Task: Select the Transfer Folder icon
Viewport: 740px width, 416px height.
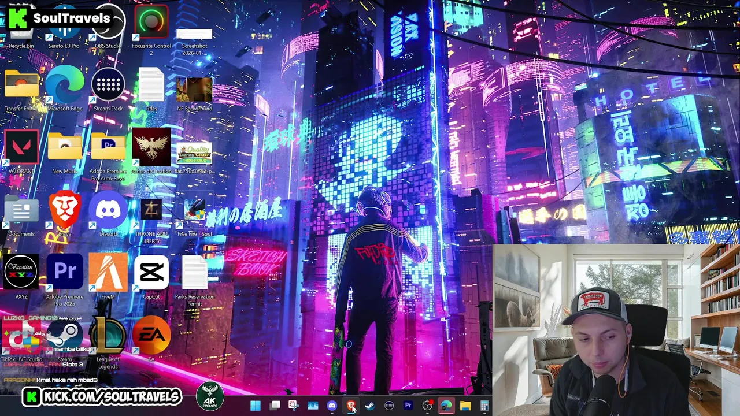Action: pos(21,90)
